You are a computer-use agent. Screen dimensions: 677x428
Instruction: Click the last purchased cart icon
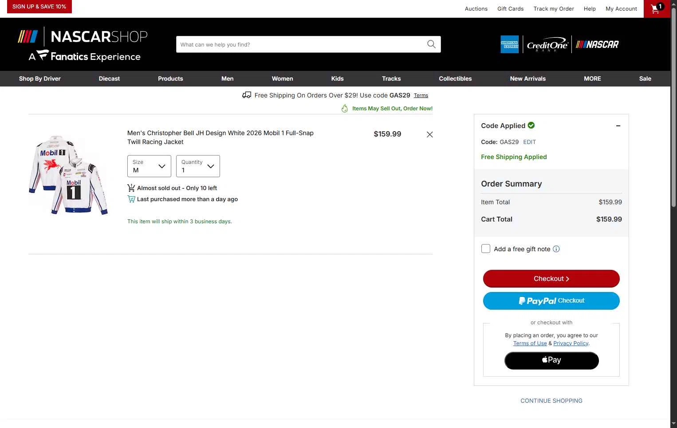click(131, 199)
